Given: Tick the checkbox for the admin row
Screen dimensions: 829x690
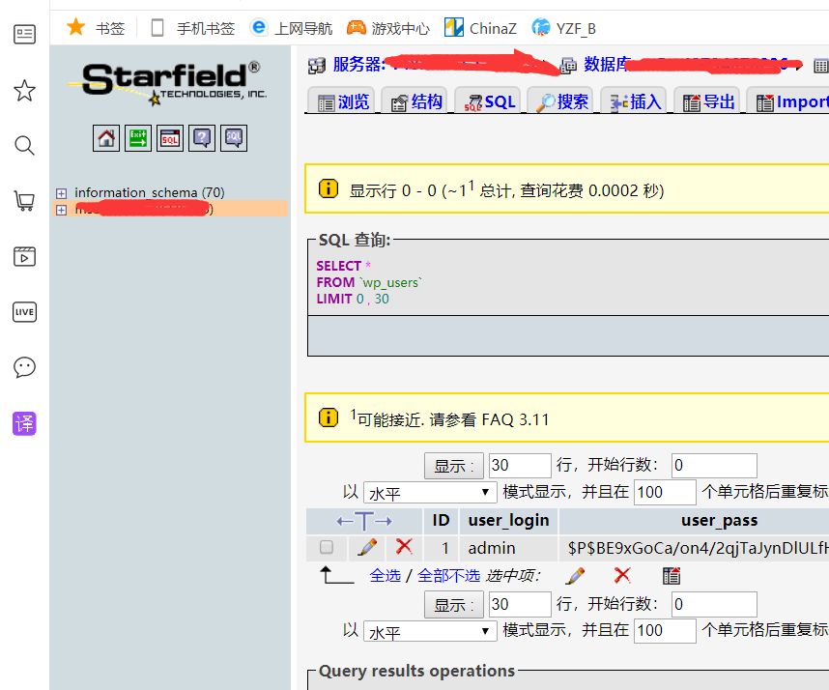Looking at the screenshot, I should (x=327, y=547).
